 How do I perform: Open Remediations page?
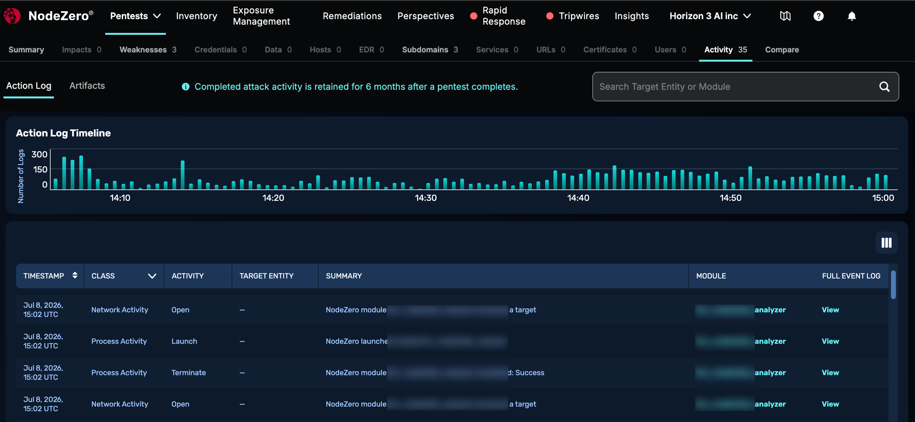tap(352, 16)
